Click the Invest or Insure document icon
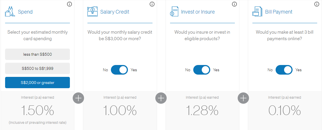Screen dimensions: 322x130 (x=174, y=12)
